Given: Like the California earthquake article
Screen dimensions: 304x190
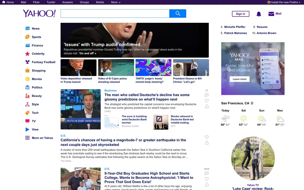Looking at the screenshot, I should tap(207, 137).
